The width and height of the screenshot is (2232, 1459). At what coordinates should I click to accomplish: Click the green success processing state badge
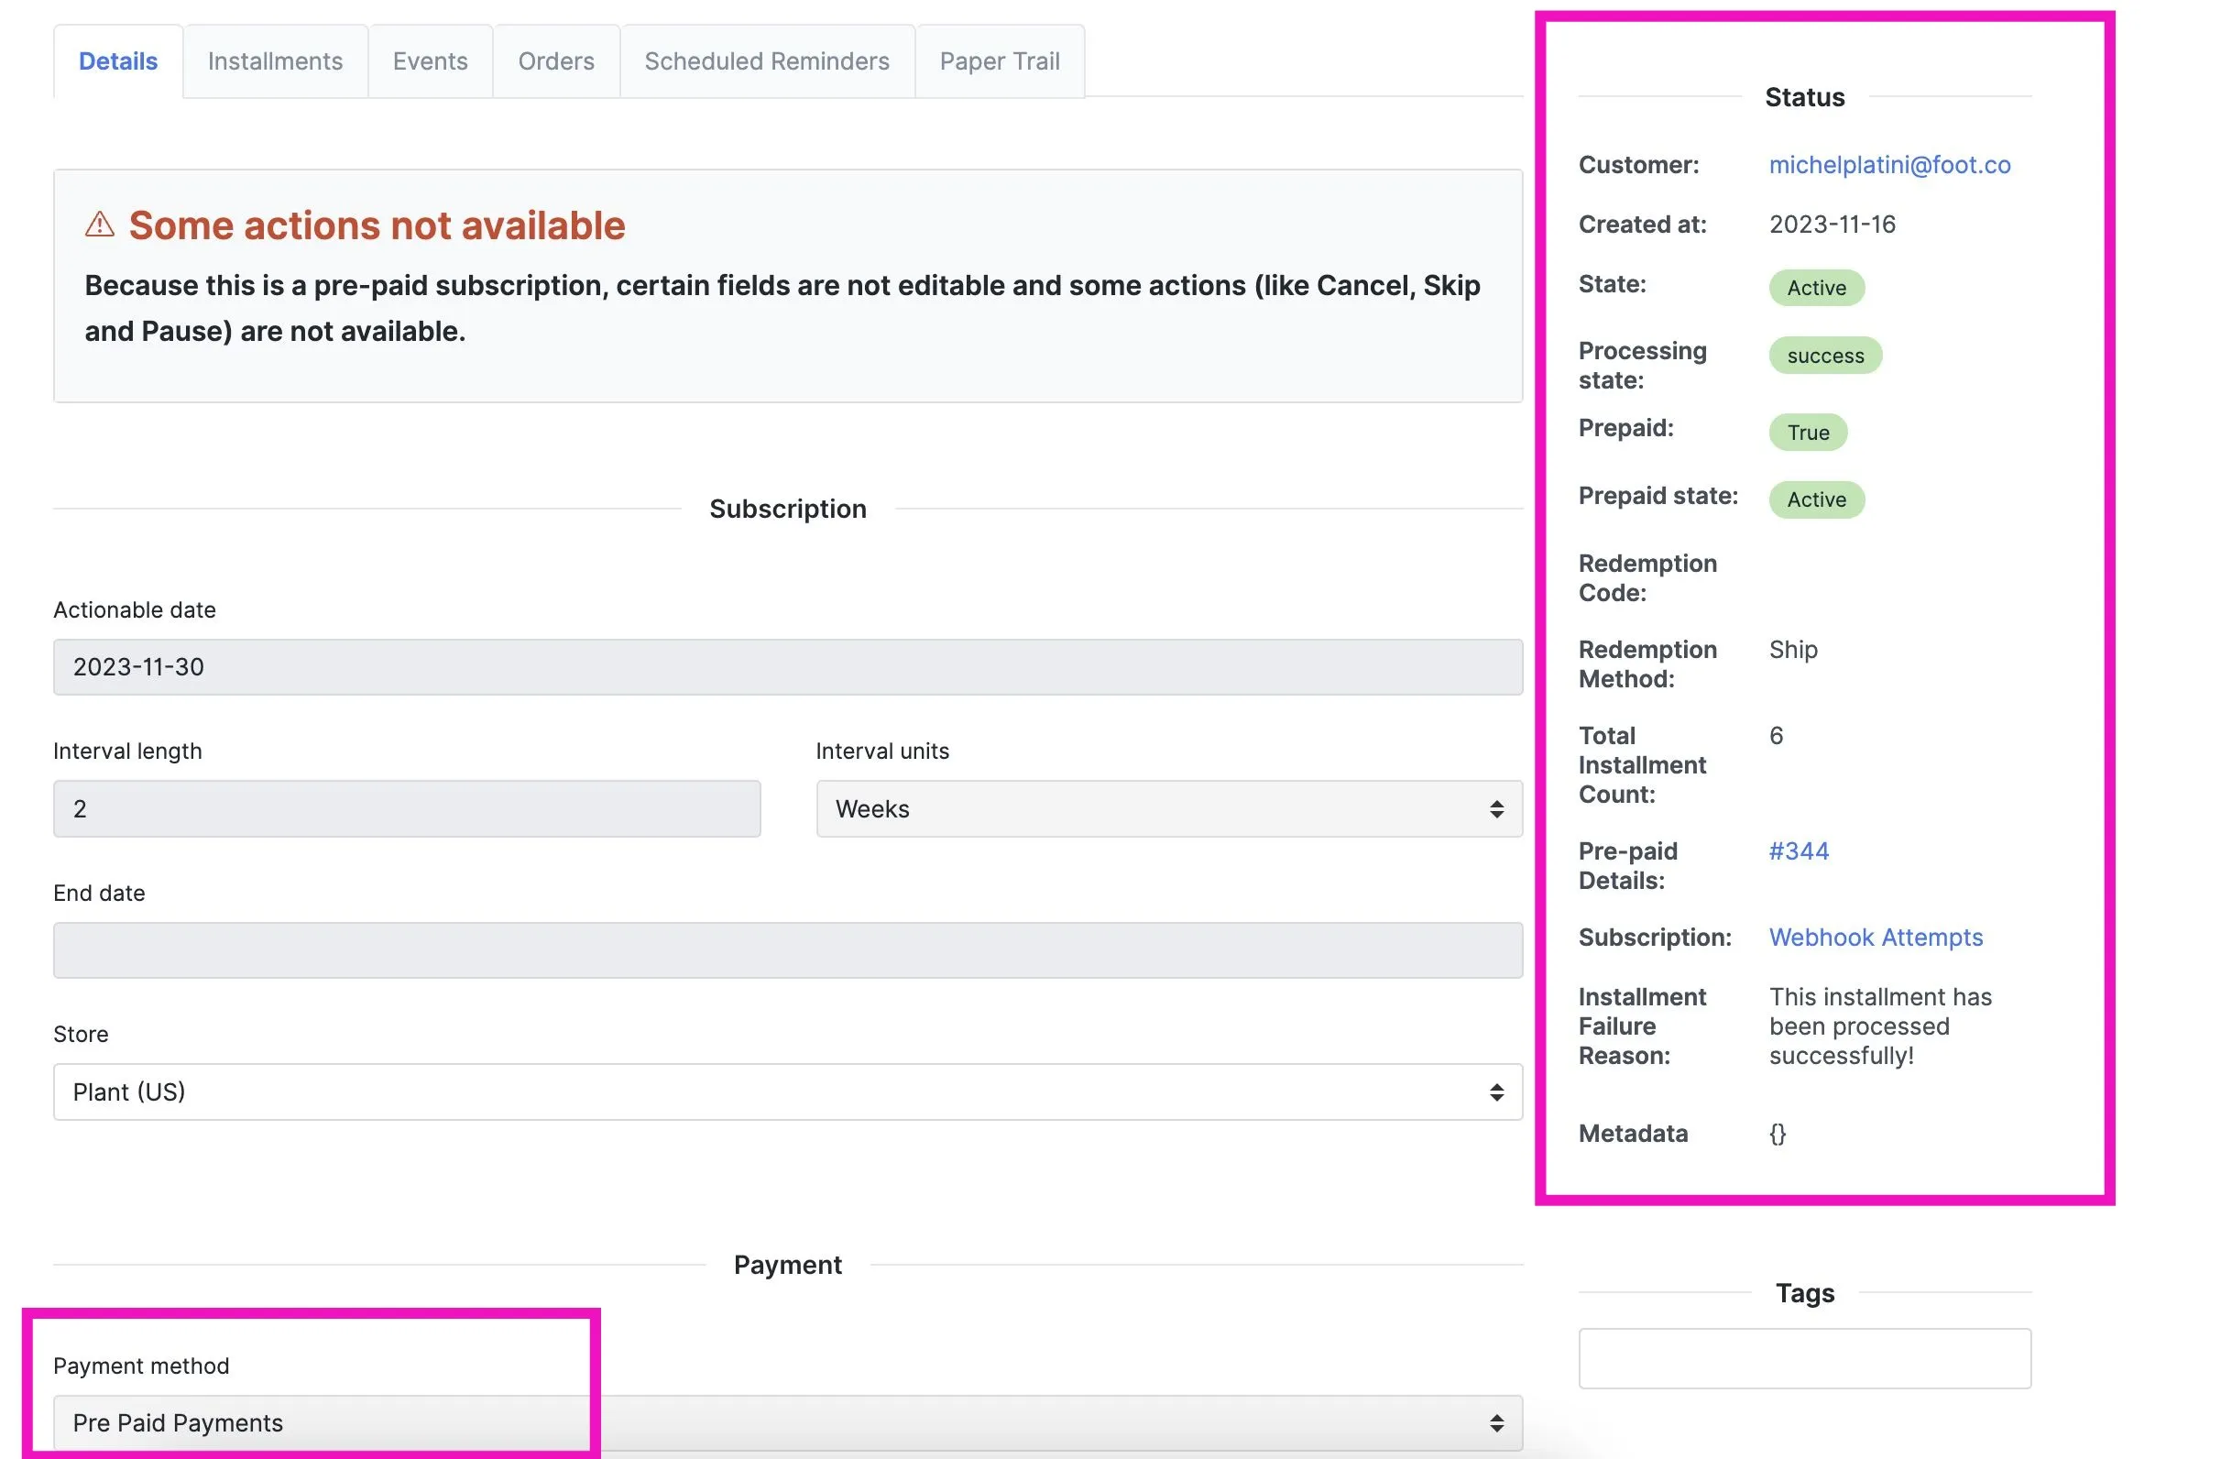[1825, 356]
